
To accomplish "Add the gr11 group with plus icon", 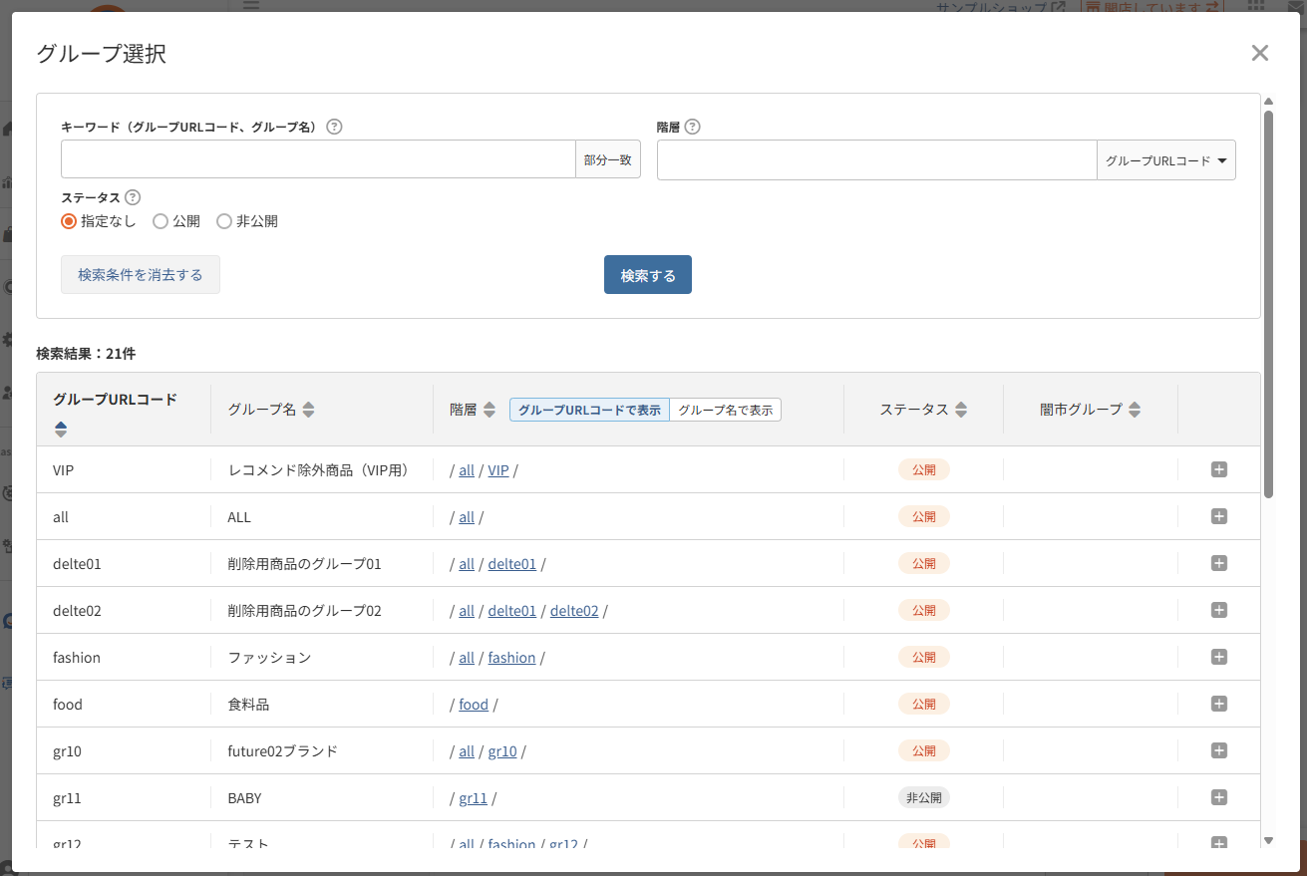I will [x=1218, y=797].
